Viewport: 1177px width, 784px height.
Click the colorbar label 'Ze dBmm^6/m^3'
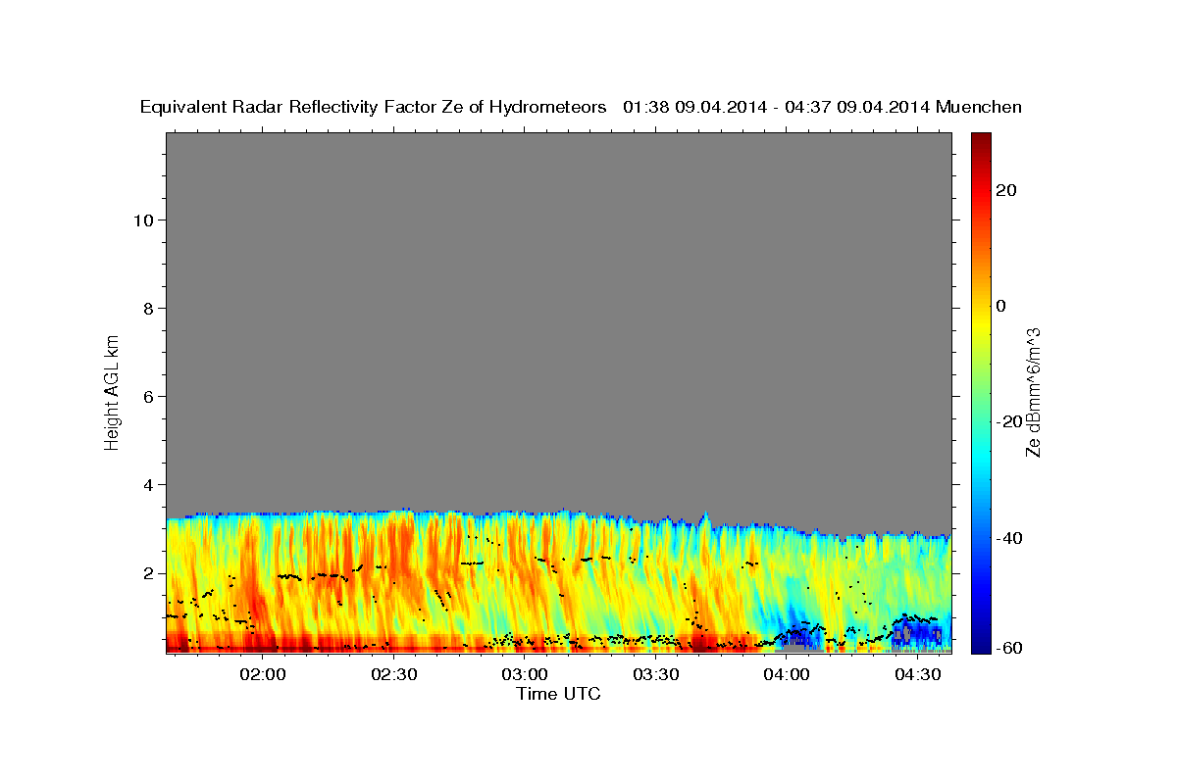1033,392
